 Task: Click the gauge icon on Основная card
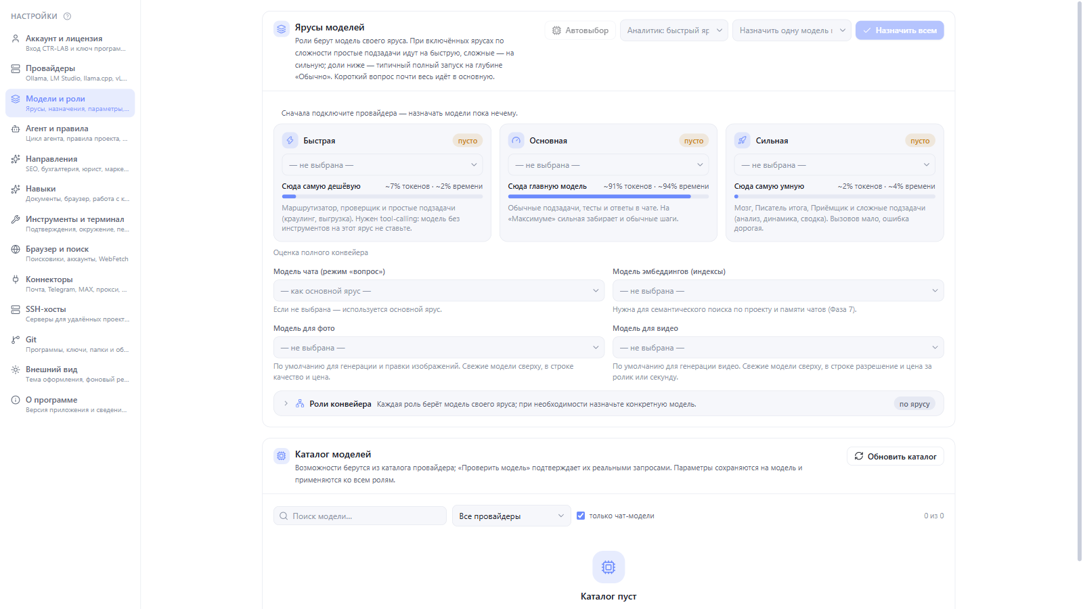516,140
